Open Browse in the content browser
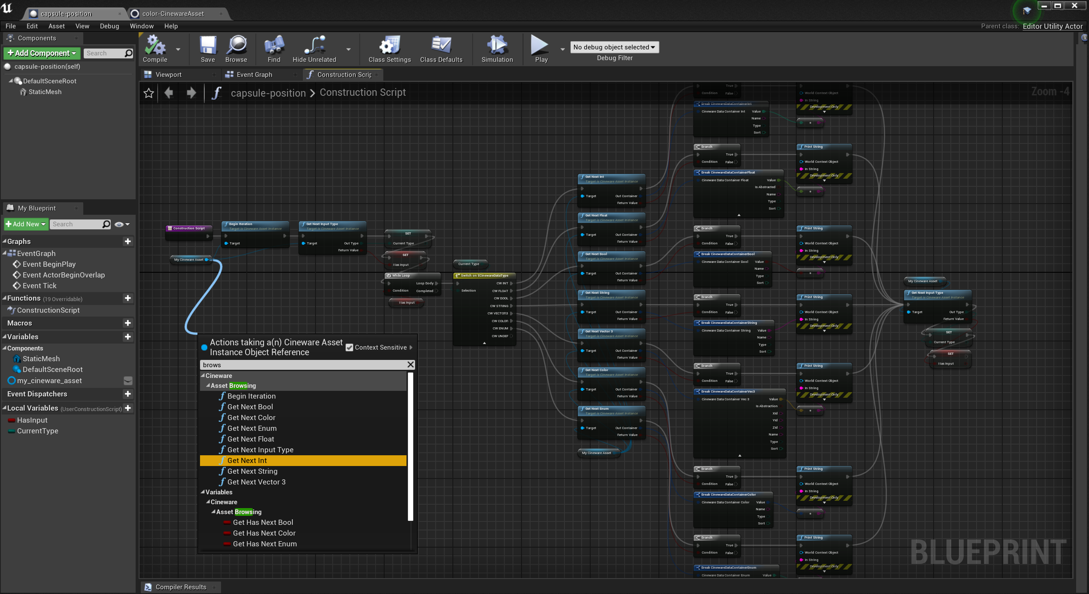The width and height of the screenshot is (1089, 594). tap(236, 48)
